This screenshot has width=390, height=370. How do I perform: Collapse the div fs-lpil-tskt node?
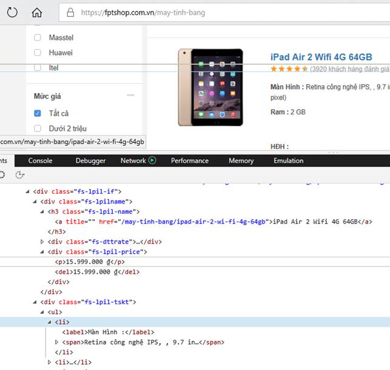35,302
